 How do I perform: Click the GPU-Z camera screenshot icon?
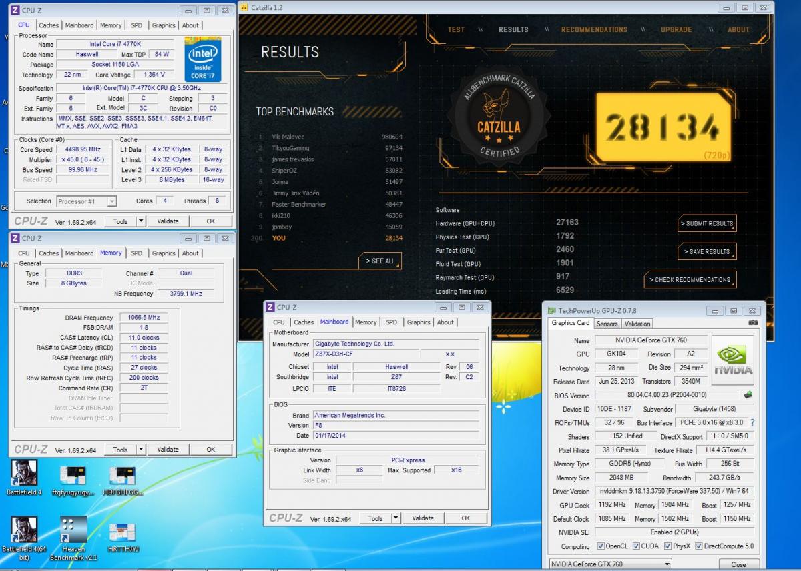coord(753,323)
